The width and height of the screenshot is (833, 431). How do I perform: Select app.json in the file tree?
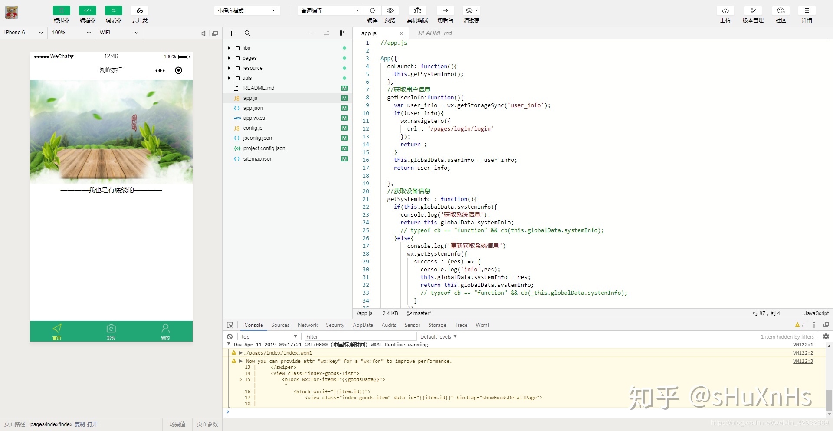coord(287,108)
